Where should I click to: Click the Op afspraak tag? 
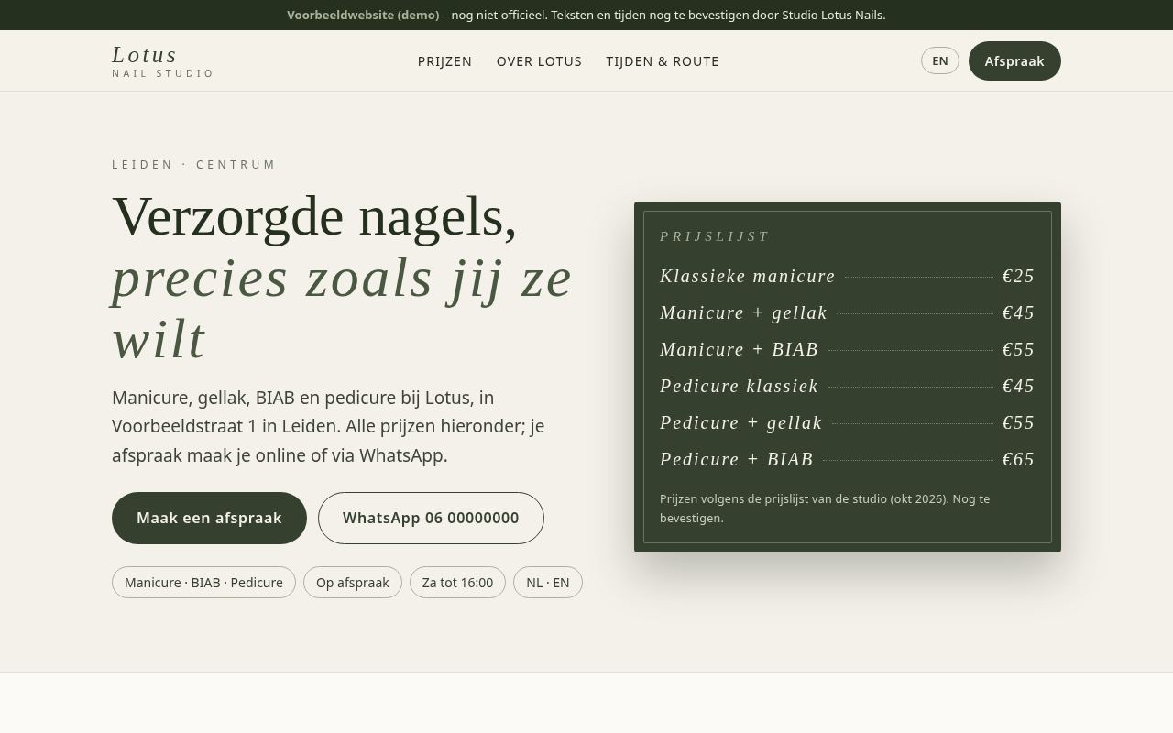point(353,583)
